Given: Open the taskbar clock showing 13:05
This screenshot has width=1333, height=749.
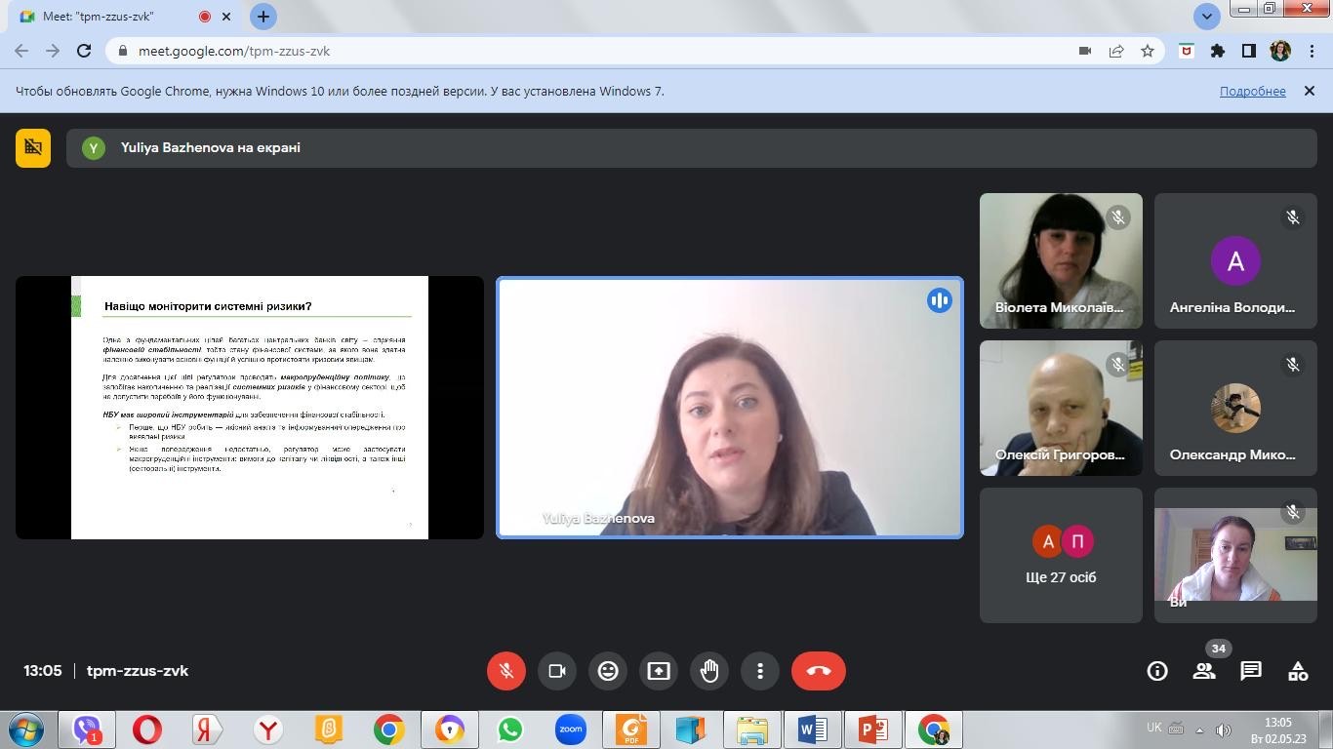Looking at the screenshot, I should point(1278,729).
